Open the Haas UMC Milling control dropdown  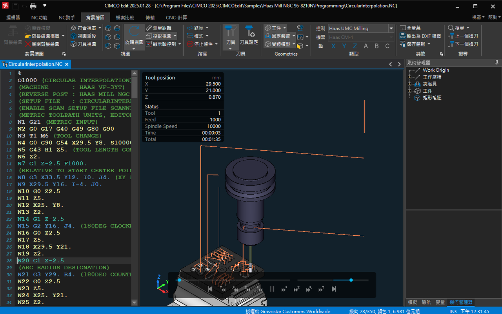pos(391,28)
